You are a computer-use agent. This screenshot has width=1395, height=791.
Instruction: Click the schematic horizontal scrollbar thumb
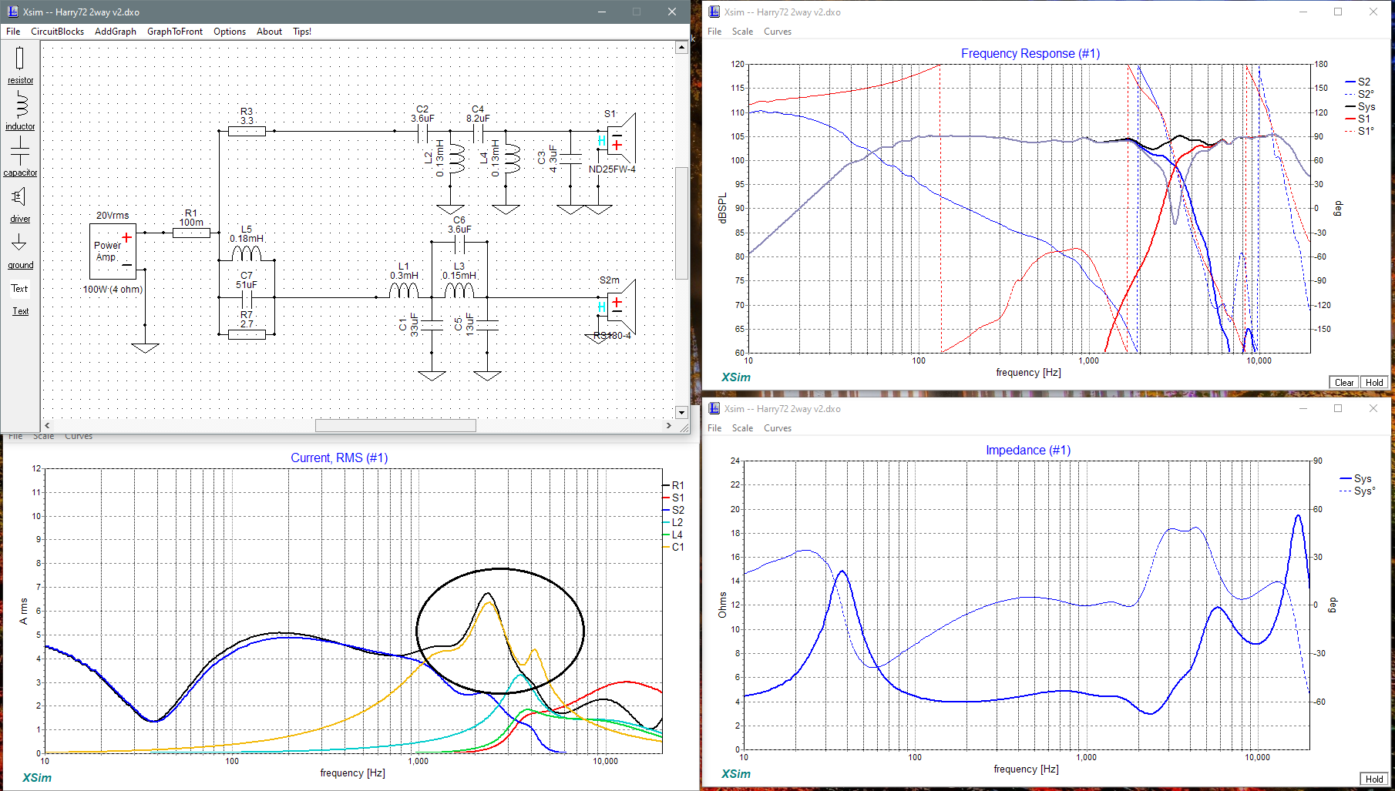(395, 425)
